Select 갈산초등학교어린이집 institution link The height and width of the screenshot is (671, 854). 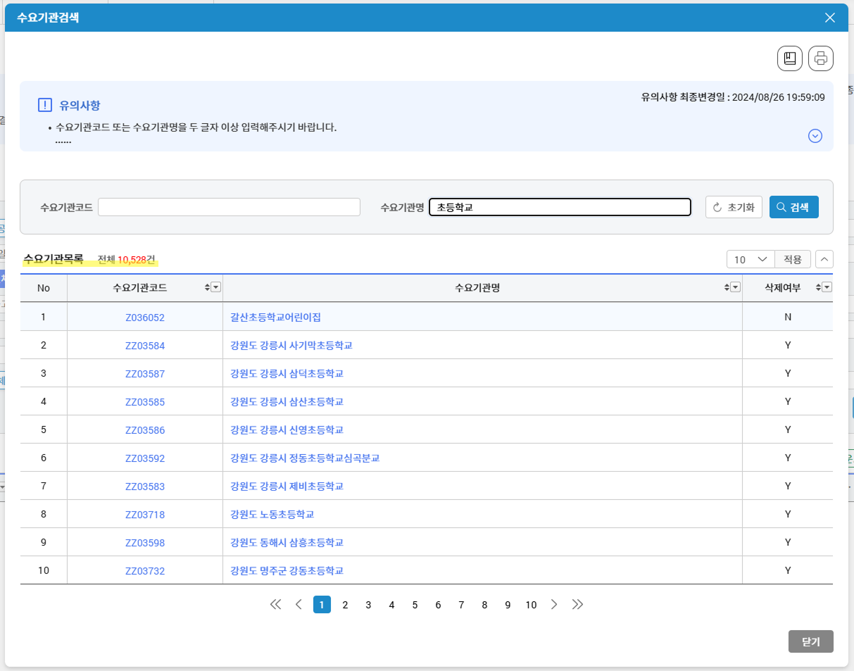tap(275, 318)
